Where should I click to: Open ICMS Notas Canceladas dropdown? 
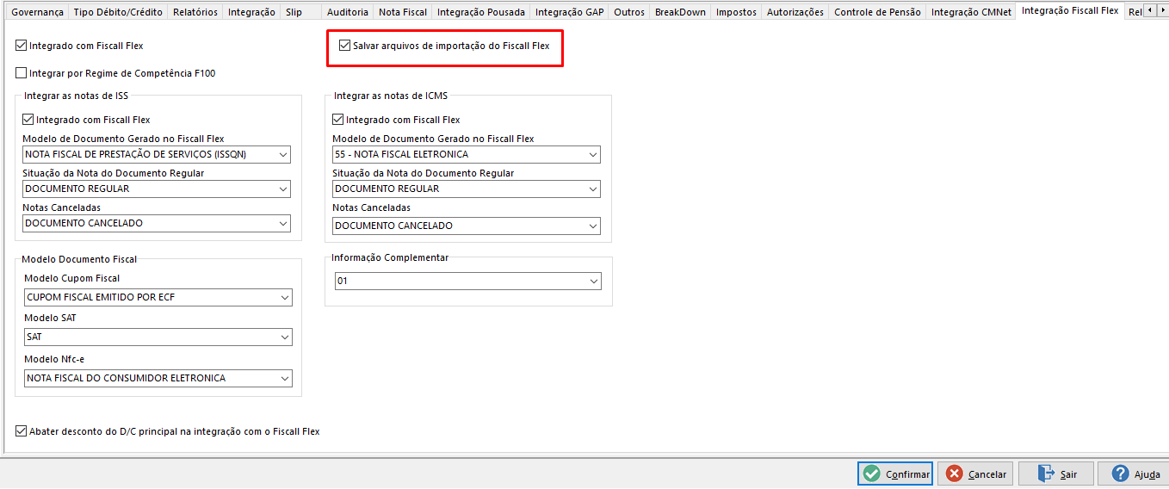pyautogui.click(x=467, y=226)
